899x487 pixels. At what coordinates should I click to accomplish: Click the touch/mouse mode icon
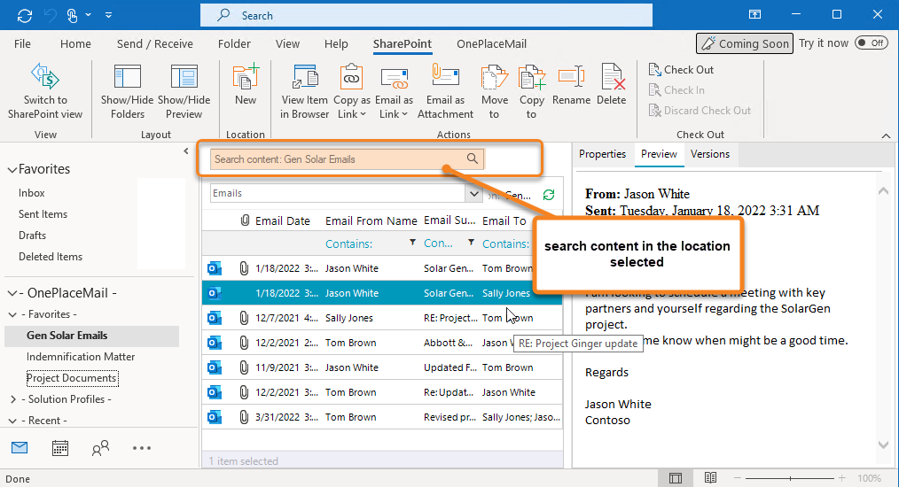[x=72, y=15]
